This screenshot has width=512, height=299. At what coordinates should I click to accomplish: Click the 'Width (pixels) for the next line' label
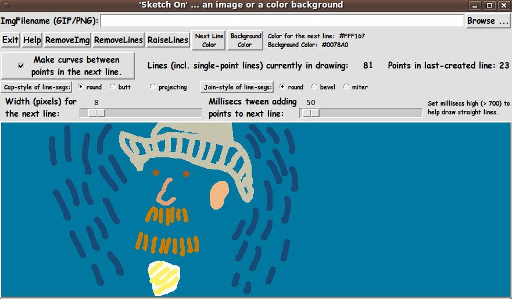tap(41, 107)
